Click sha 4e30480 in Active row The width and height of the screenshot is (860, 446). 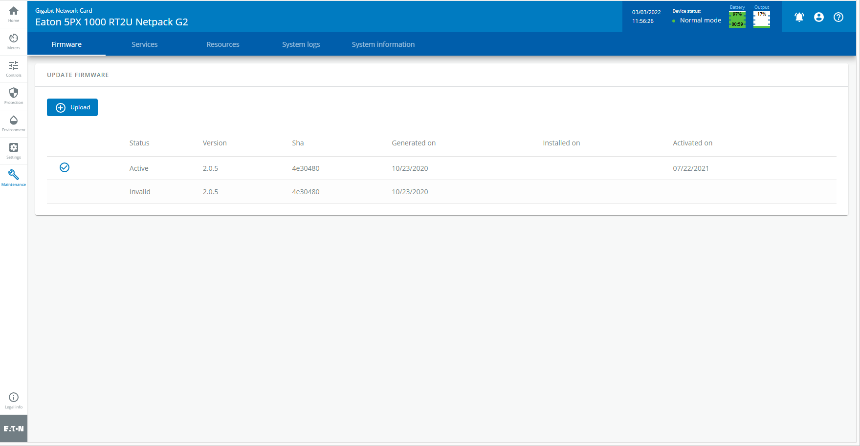point(306,168)
